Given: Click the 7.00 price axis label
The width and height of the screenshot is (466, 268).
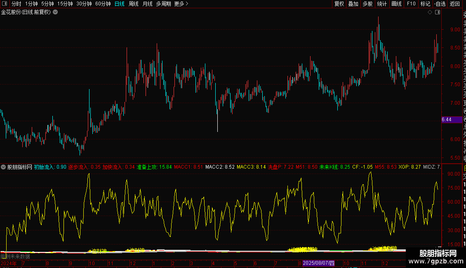Looking at the screenshot, I should [455, 103].
